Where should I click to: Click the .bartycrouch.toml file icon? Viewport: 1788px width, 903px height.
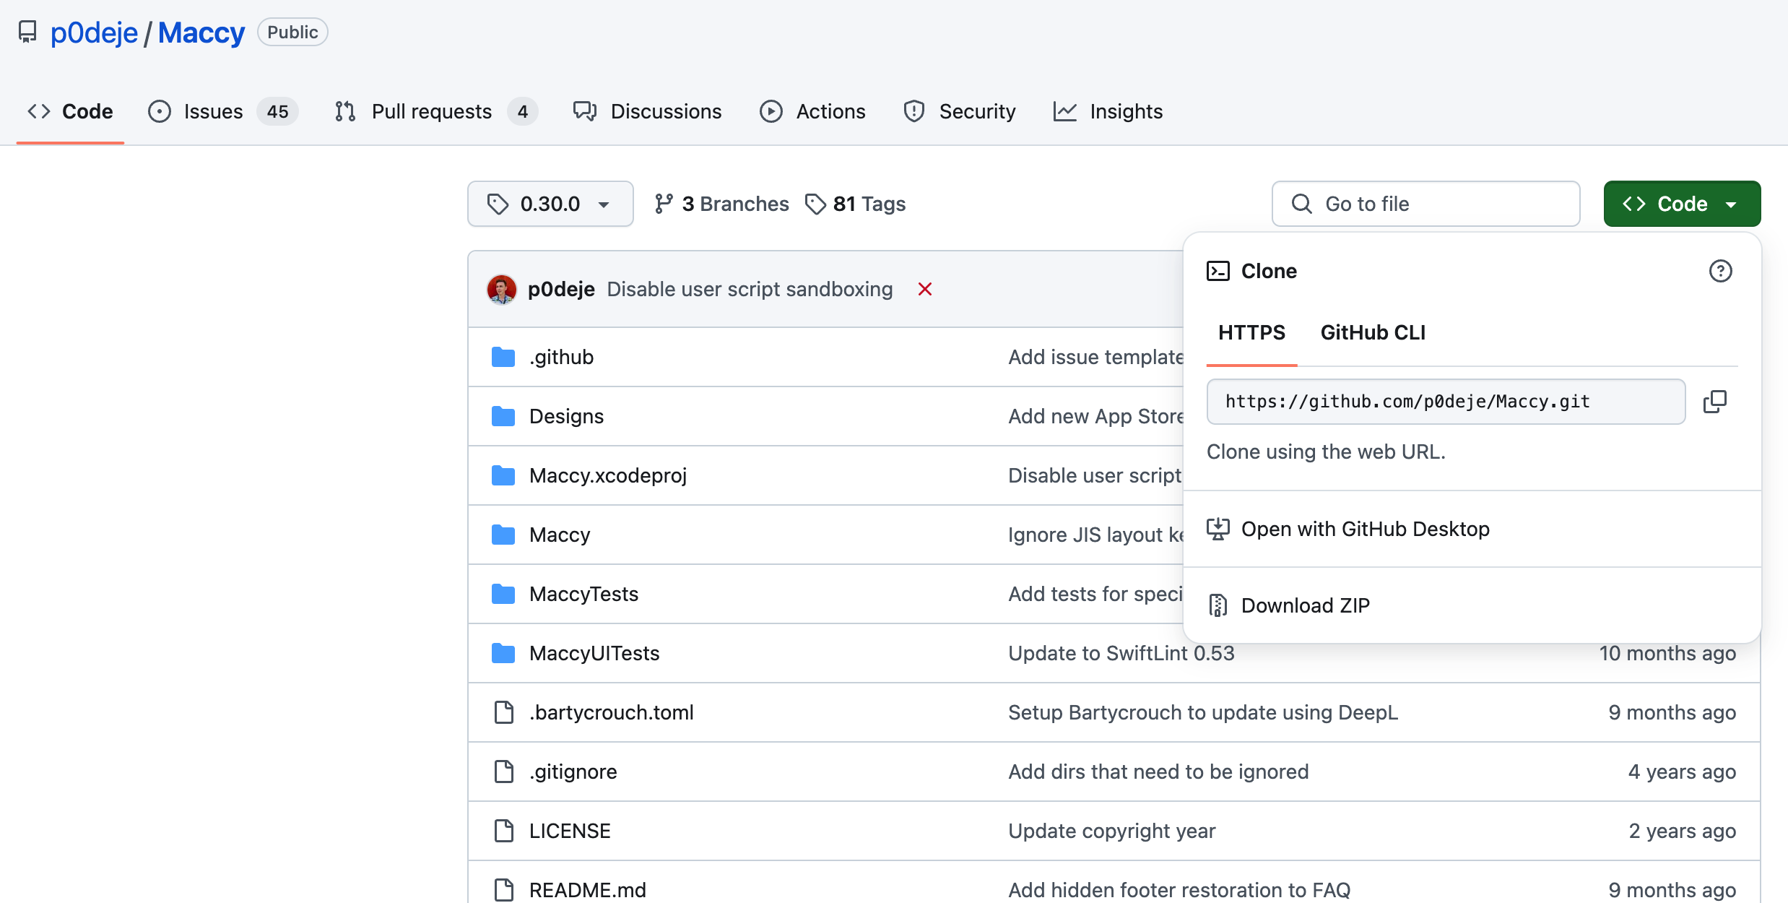coord(504,712)
